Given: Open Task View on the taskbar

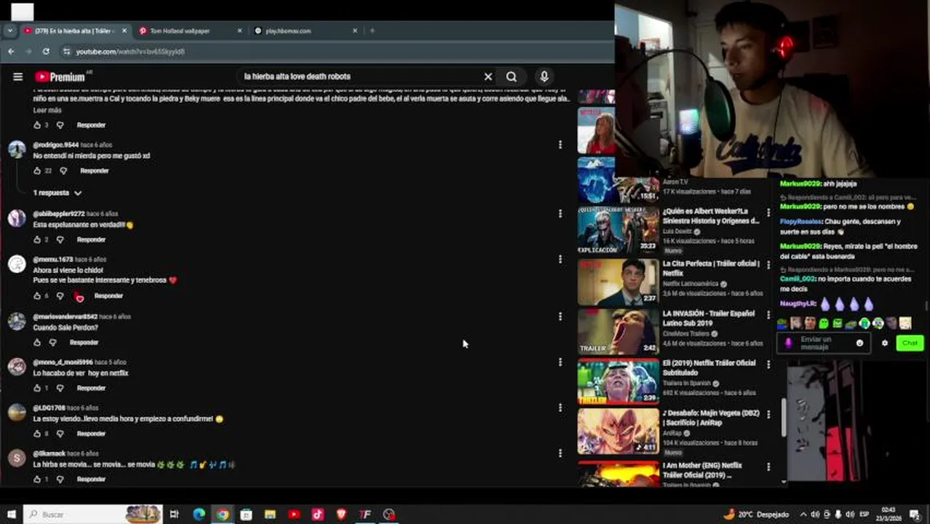Looking at the screenshot, I should click(x=174, y=515).
